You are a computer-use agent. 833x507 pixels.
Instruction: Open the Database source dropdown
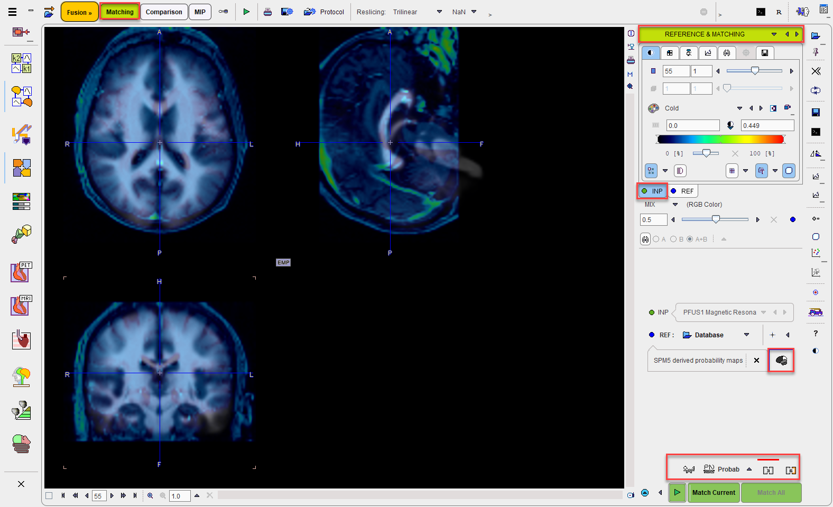tap(746, 335)
